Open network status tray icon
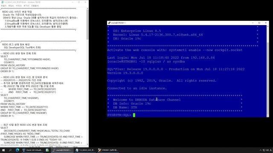 pos(264,150)
